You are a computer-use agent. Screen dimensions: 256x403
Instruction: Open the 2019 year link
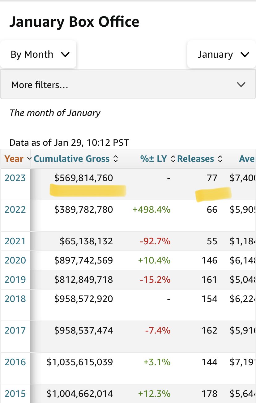coord(15,280)
